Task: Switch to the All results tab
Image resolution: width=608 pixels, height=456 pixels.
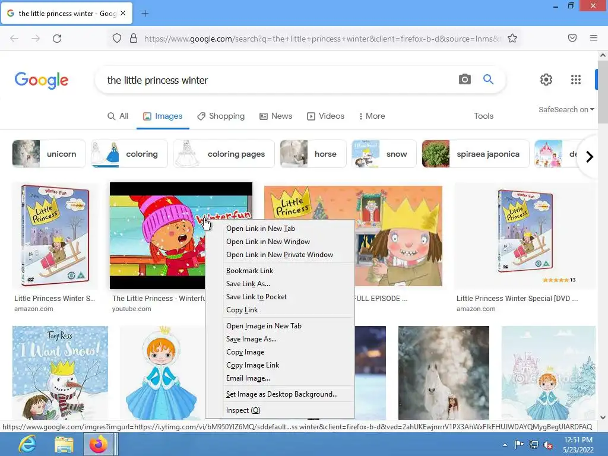Action: coord(118,116)
